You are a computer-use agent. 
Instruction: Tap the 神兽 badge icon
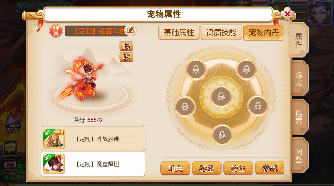point(56,31)
